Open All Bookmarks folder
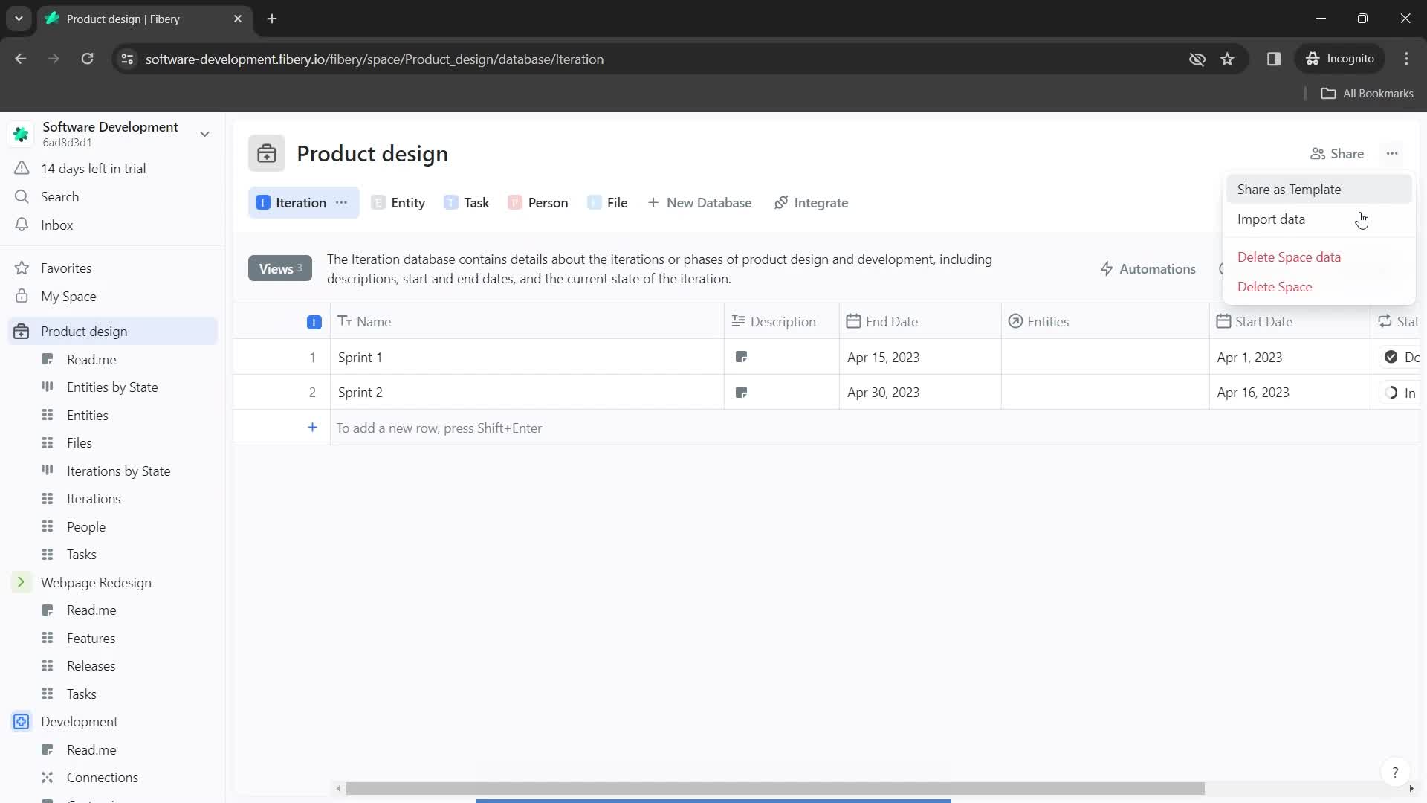The width and height of the screenshot is (1427, 803). click(1367, 94)
